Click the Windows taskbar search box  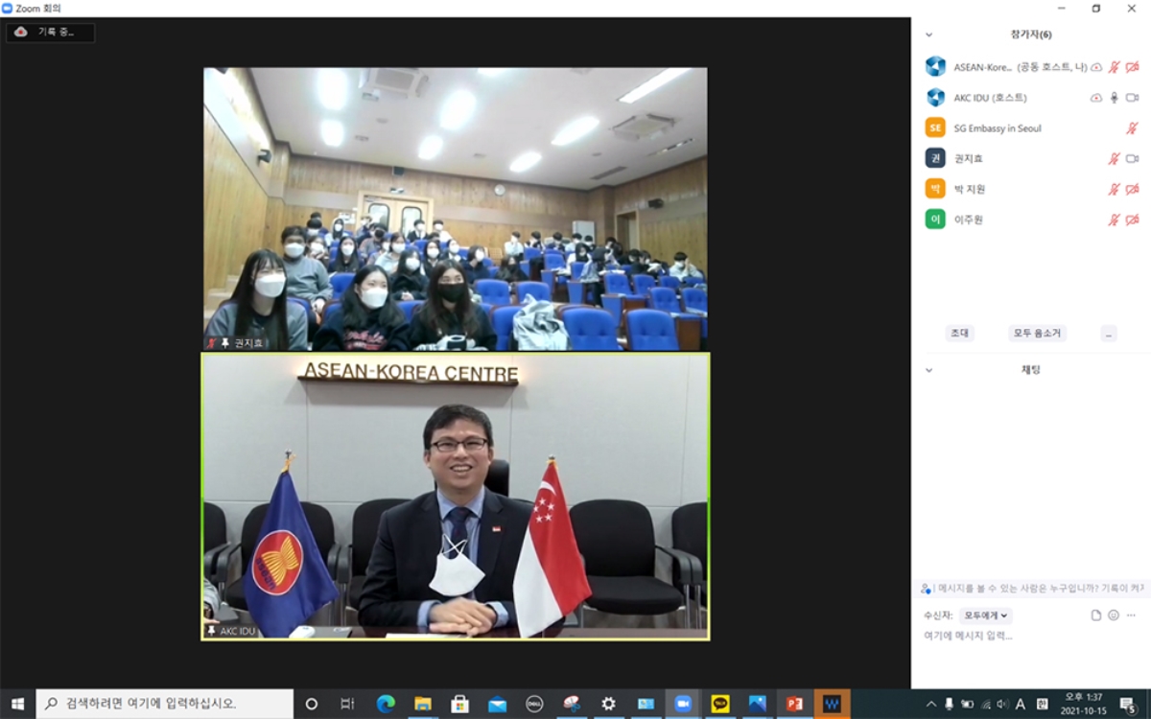point(165,704)
